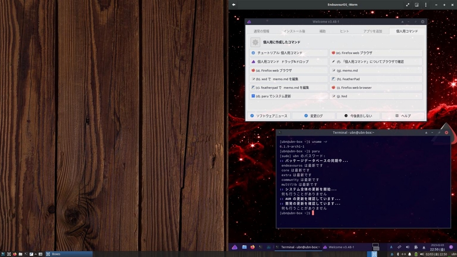The height and width of the screenshot is (257, 457).
Task: Open the 補助 tab
Action: [x=322, y=31]
